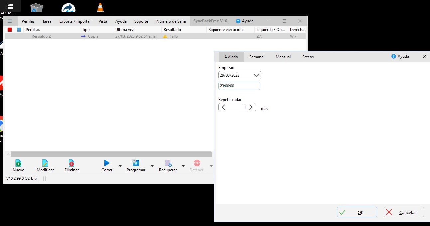The width and height of the screenshot is (430, 226).
Task: Increase the repeat days value
Action: (x=251, y=107)
